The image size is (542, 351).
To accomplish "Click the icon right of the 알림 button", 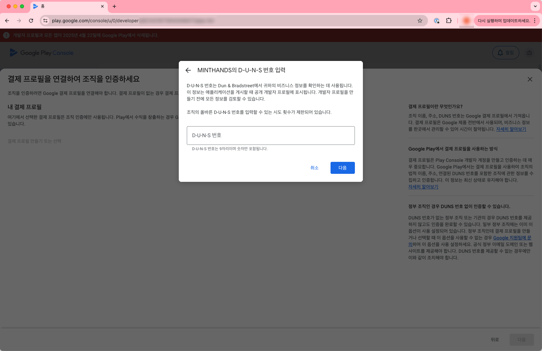I will tap(529, 53).
